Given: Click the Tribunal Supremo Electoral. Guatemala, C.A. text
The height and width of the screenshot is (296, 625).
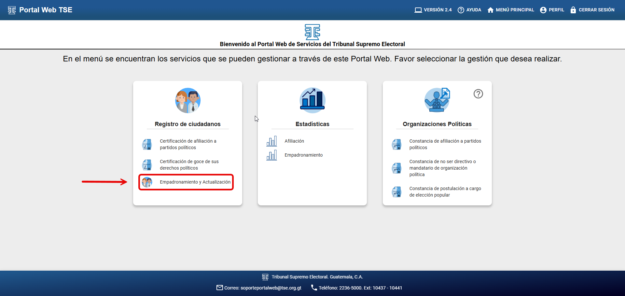Looking at the screenshot, I should coord(317,277).
